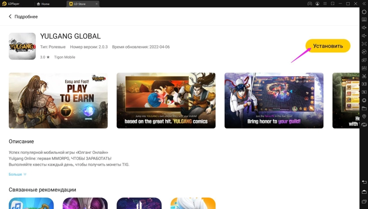Click Время обновления: 2022-04-06 text
368x209 pixels.
coord(141,47)
